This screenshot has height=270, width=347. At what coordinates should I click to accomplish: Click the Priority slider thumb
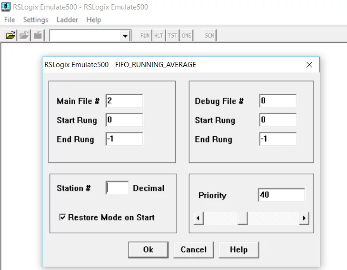pyautogui.click(x=243, y=218)
